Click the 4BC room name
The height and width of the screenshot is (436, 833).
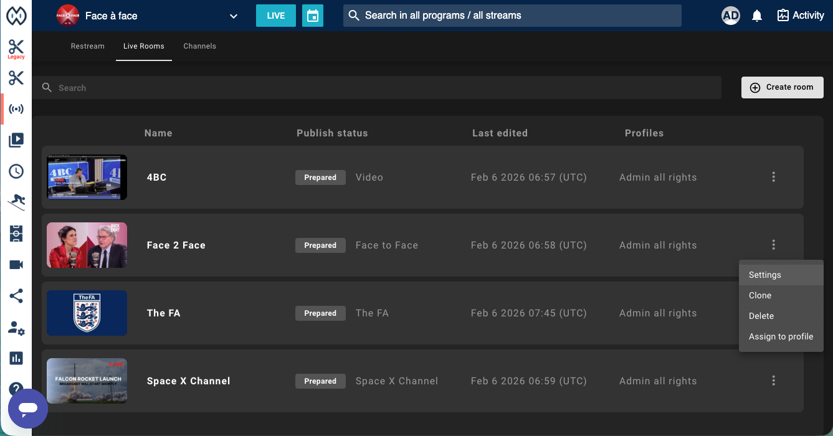coord(157,178)
